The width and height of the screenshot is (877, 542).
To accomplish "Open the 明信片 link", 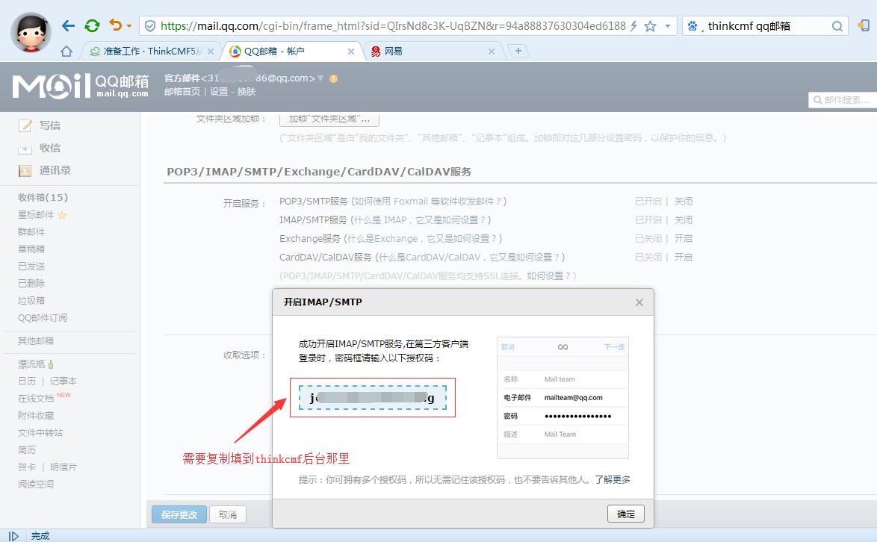I will [63, 467].
